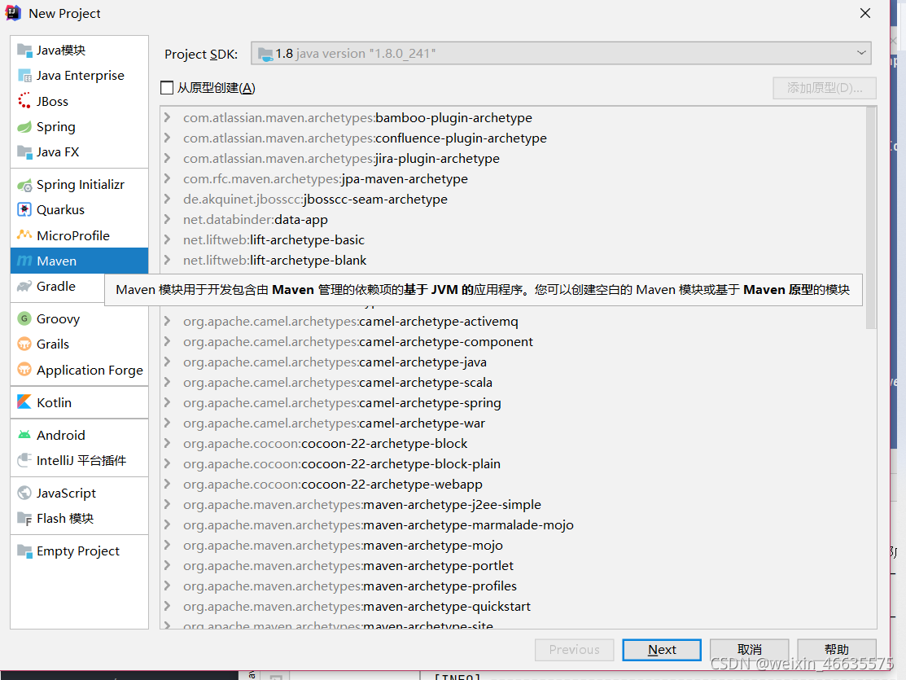Image resolution: width=906 pixels, height=680 pixels.
Task: Select maven-archetype-j2ee-simple row
Action: pos(513,504)
